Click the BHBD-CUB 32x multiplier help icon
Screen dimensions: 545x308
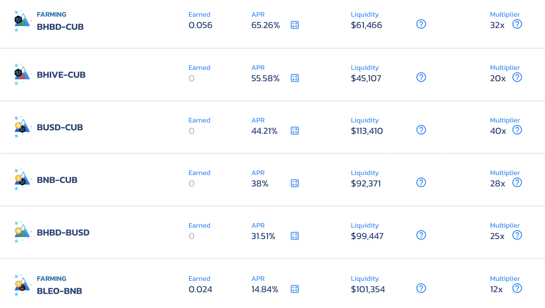click(x=517, y=24)
